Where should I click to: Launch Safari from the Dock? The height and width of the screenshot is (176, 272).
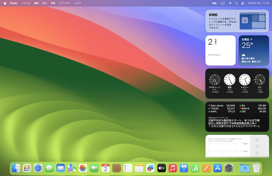tap(38, 168)
